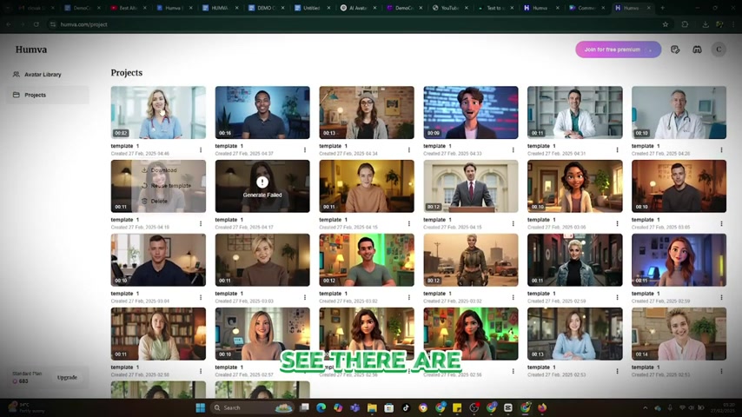Viewport: 742px width, 417px height.
Task: Open options for project created 03:04
Action: [x=201, y=297]
